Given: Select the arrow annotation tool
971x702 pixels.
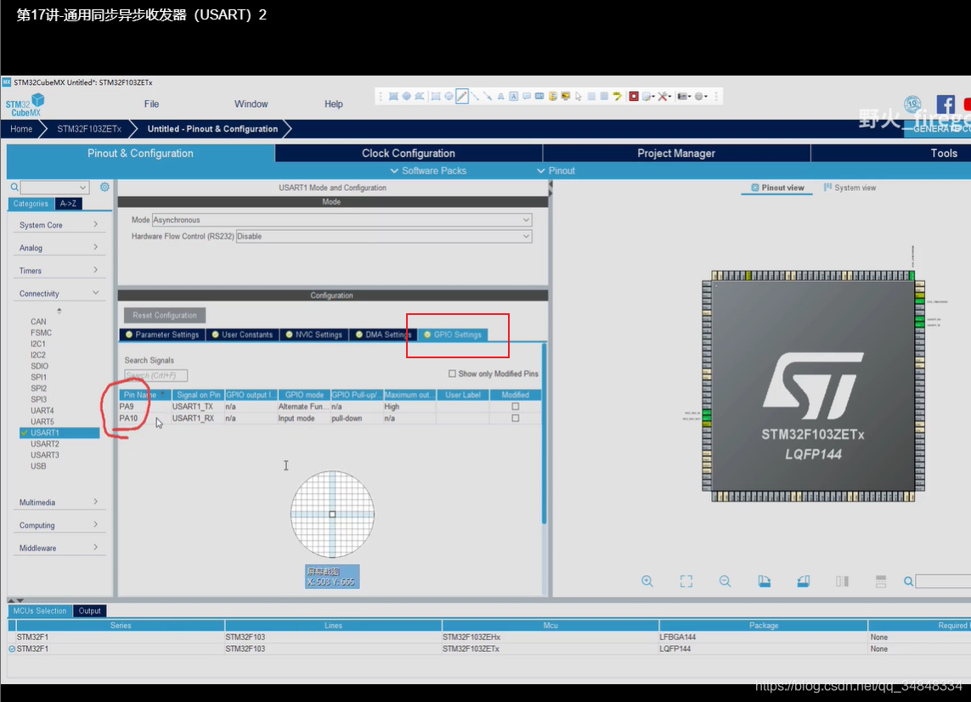Looking at the screenshot, I should [488, 97].
